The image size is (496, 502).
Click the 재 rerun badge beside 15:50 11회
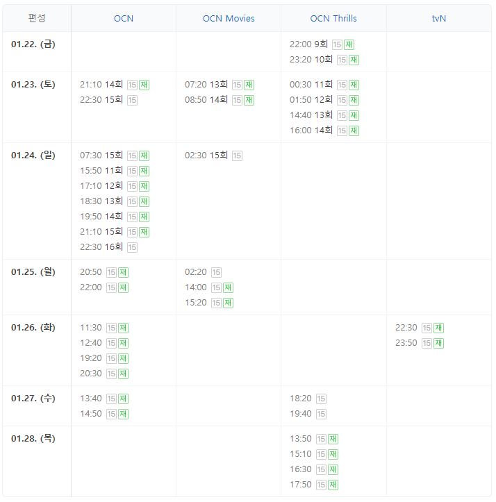144,171
